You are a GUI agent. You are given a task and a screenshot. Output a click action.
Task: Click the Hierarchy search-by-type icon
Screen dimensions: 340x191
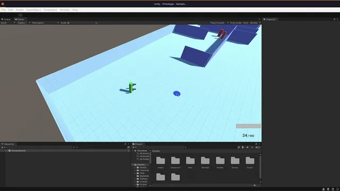129,147
